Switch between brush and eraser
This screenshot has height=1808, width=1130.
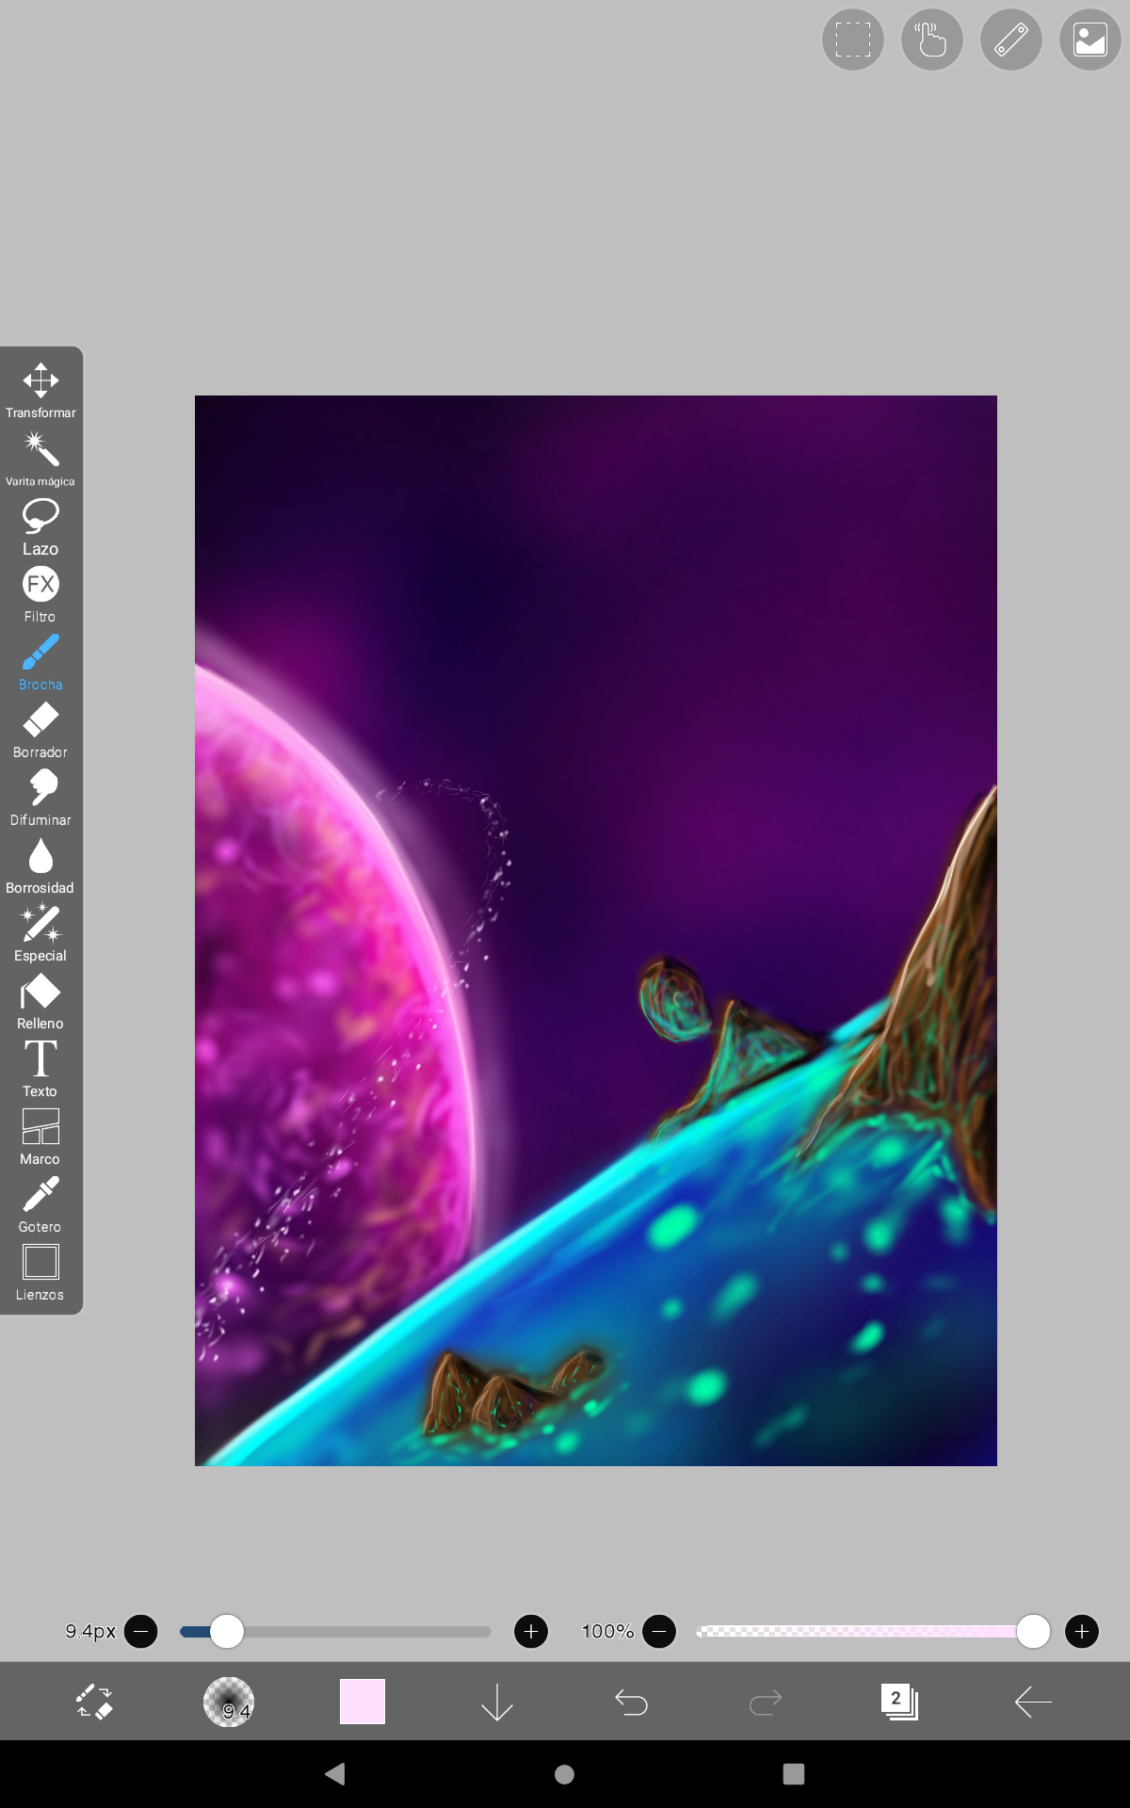[x=94, y=1702]
